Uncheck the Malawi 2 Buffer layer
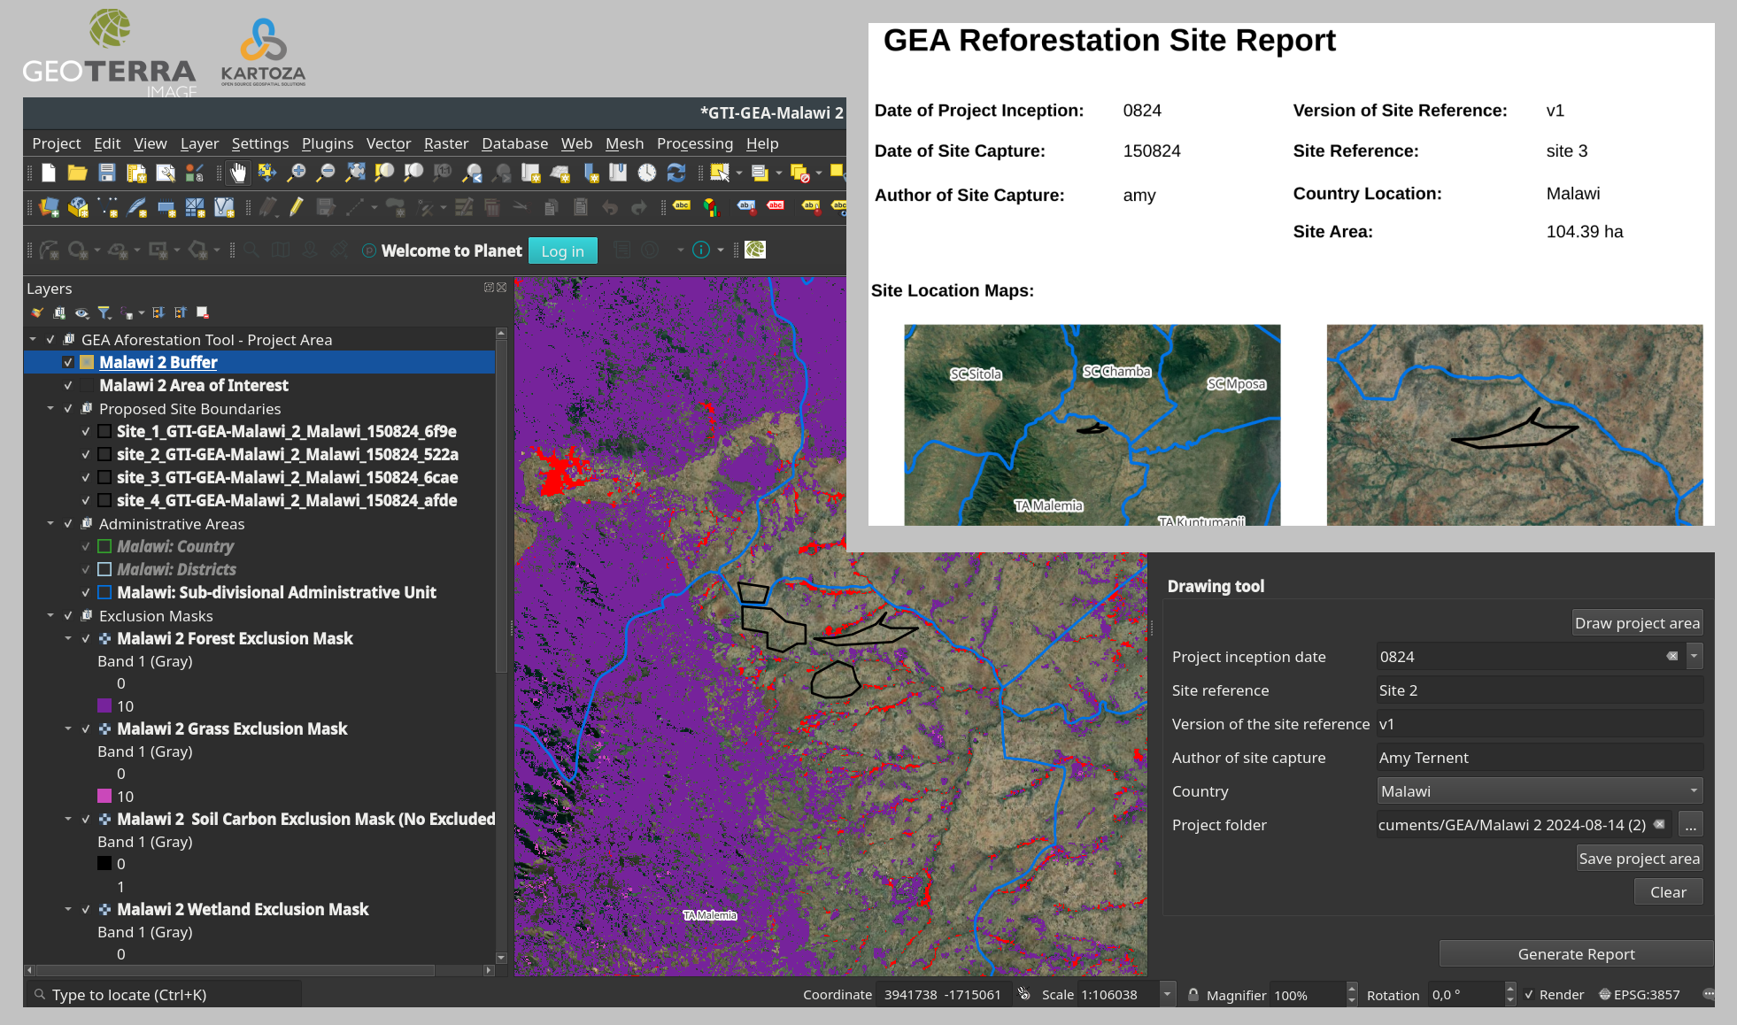Screen dimensions: 1737x1025 click(x=68, y=362)
